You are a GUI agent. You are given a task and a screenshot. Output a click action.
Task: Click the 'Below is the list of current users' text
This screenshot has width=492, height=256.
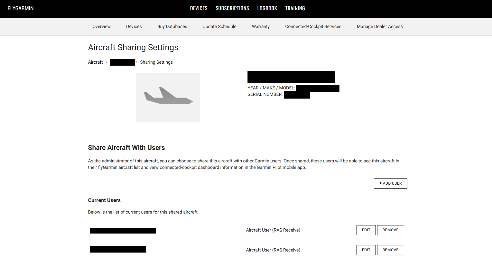tap(143, 212)
